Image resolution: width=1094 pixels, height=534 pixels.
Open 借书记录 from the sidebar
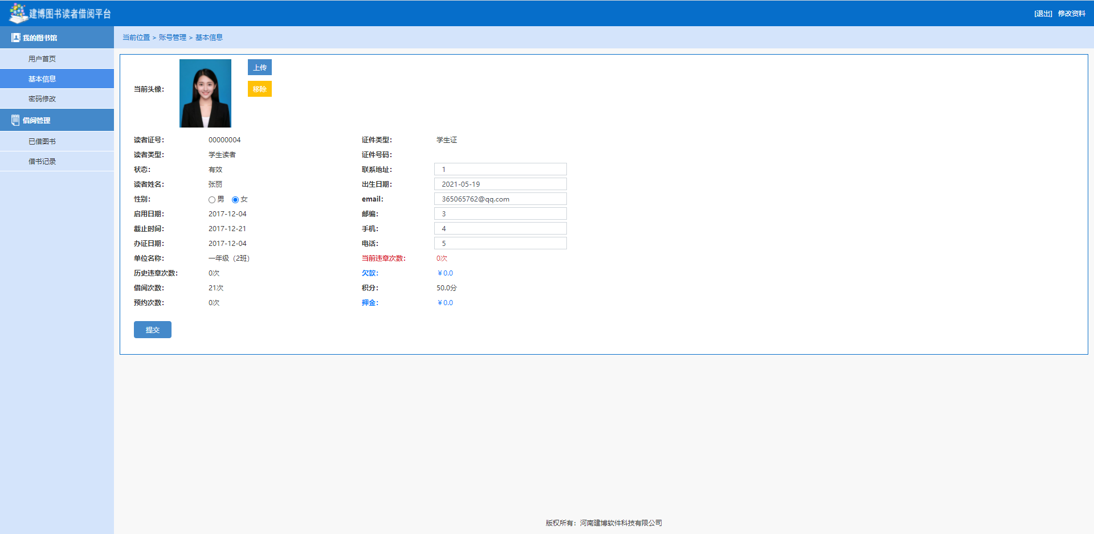(x=42, y=161)
